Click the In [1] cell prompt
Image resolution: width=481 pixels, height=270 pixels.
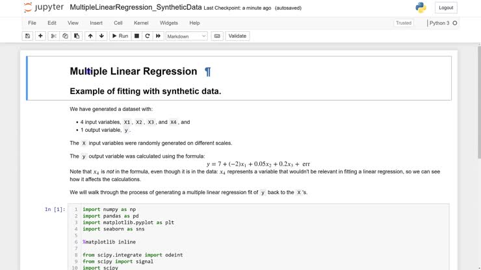pos(55,210)
